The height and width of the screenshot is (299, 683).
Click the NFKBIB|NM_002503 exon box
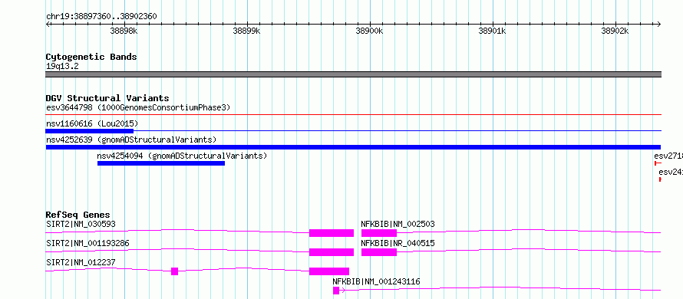(x=379, y=233)
